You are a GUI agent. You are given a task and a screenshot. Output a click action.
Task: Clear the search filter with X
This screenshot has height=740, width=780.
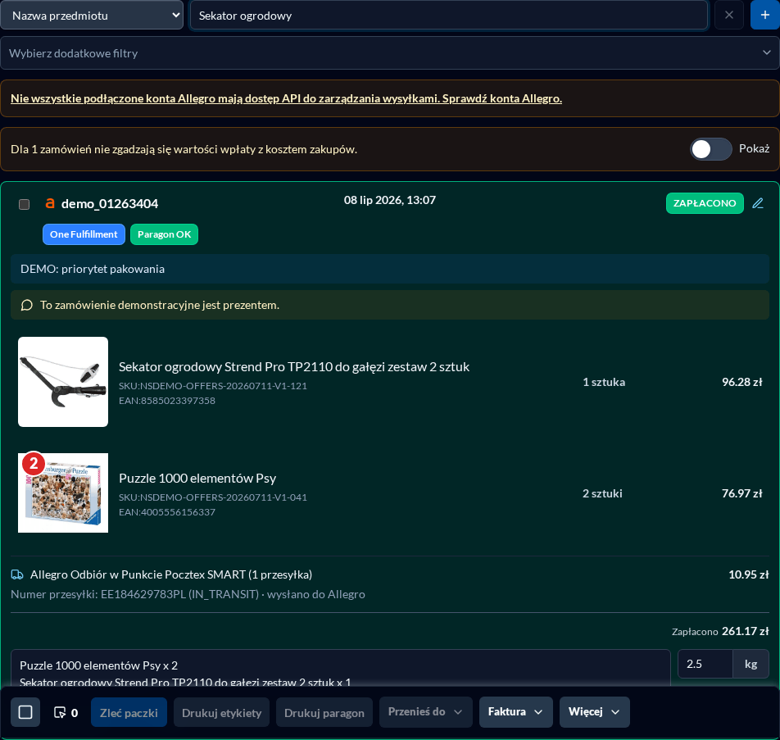click(728, 15)
